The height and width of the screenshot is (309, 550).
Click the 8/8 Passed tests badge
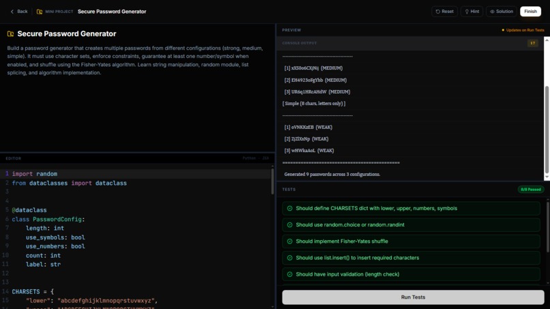coord(531,190)
